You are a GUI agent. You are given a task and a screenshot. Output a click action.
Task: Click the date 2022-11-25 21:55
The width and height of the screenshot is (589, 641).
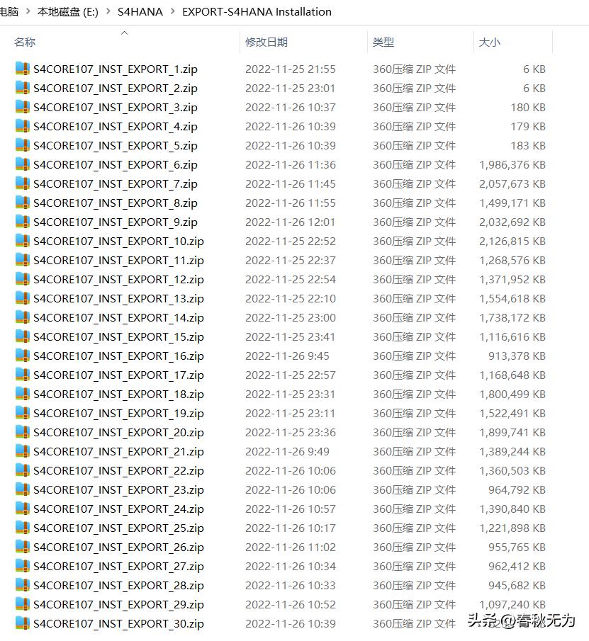coord(291,69)
